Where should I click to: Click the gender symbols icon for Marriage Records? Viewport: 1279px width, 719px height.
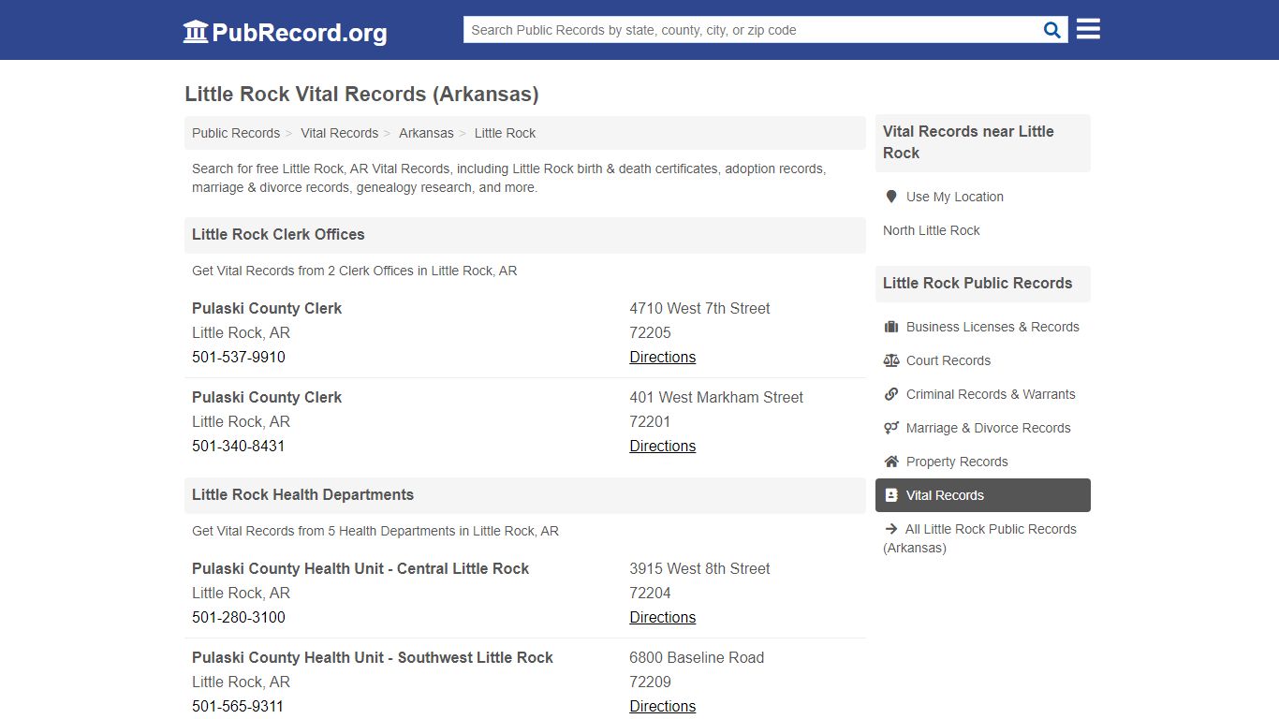point(891,428)
